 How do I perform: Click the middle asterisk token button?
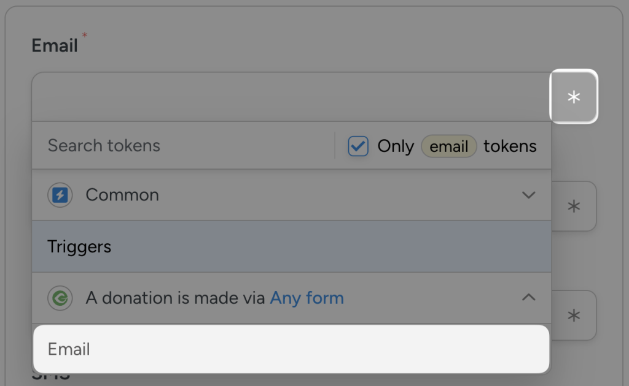click(573, 206)
